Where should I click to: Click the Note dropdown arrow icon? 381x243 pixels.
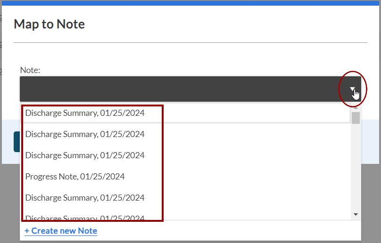352,89
